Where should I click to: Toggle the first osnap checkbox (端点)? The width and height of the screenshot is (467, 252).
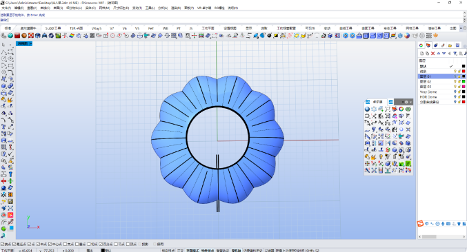pyautogui.click(x=2, y=244)
